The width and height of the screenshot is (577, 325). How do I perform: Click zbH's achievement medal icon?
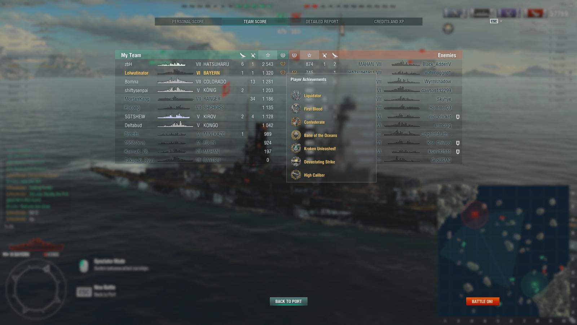click(283, 64)
